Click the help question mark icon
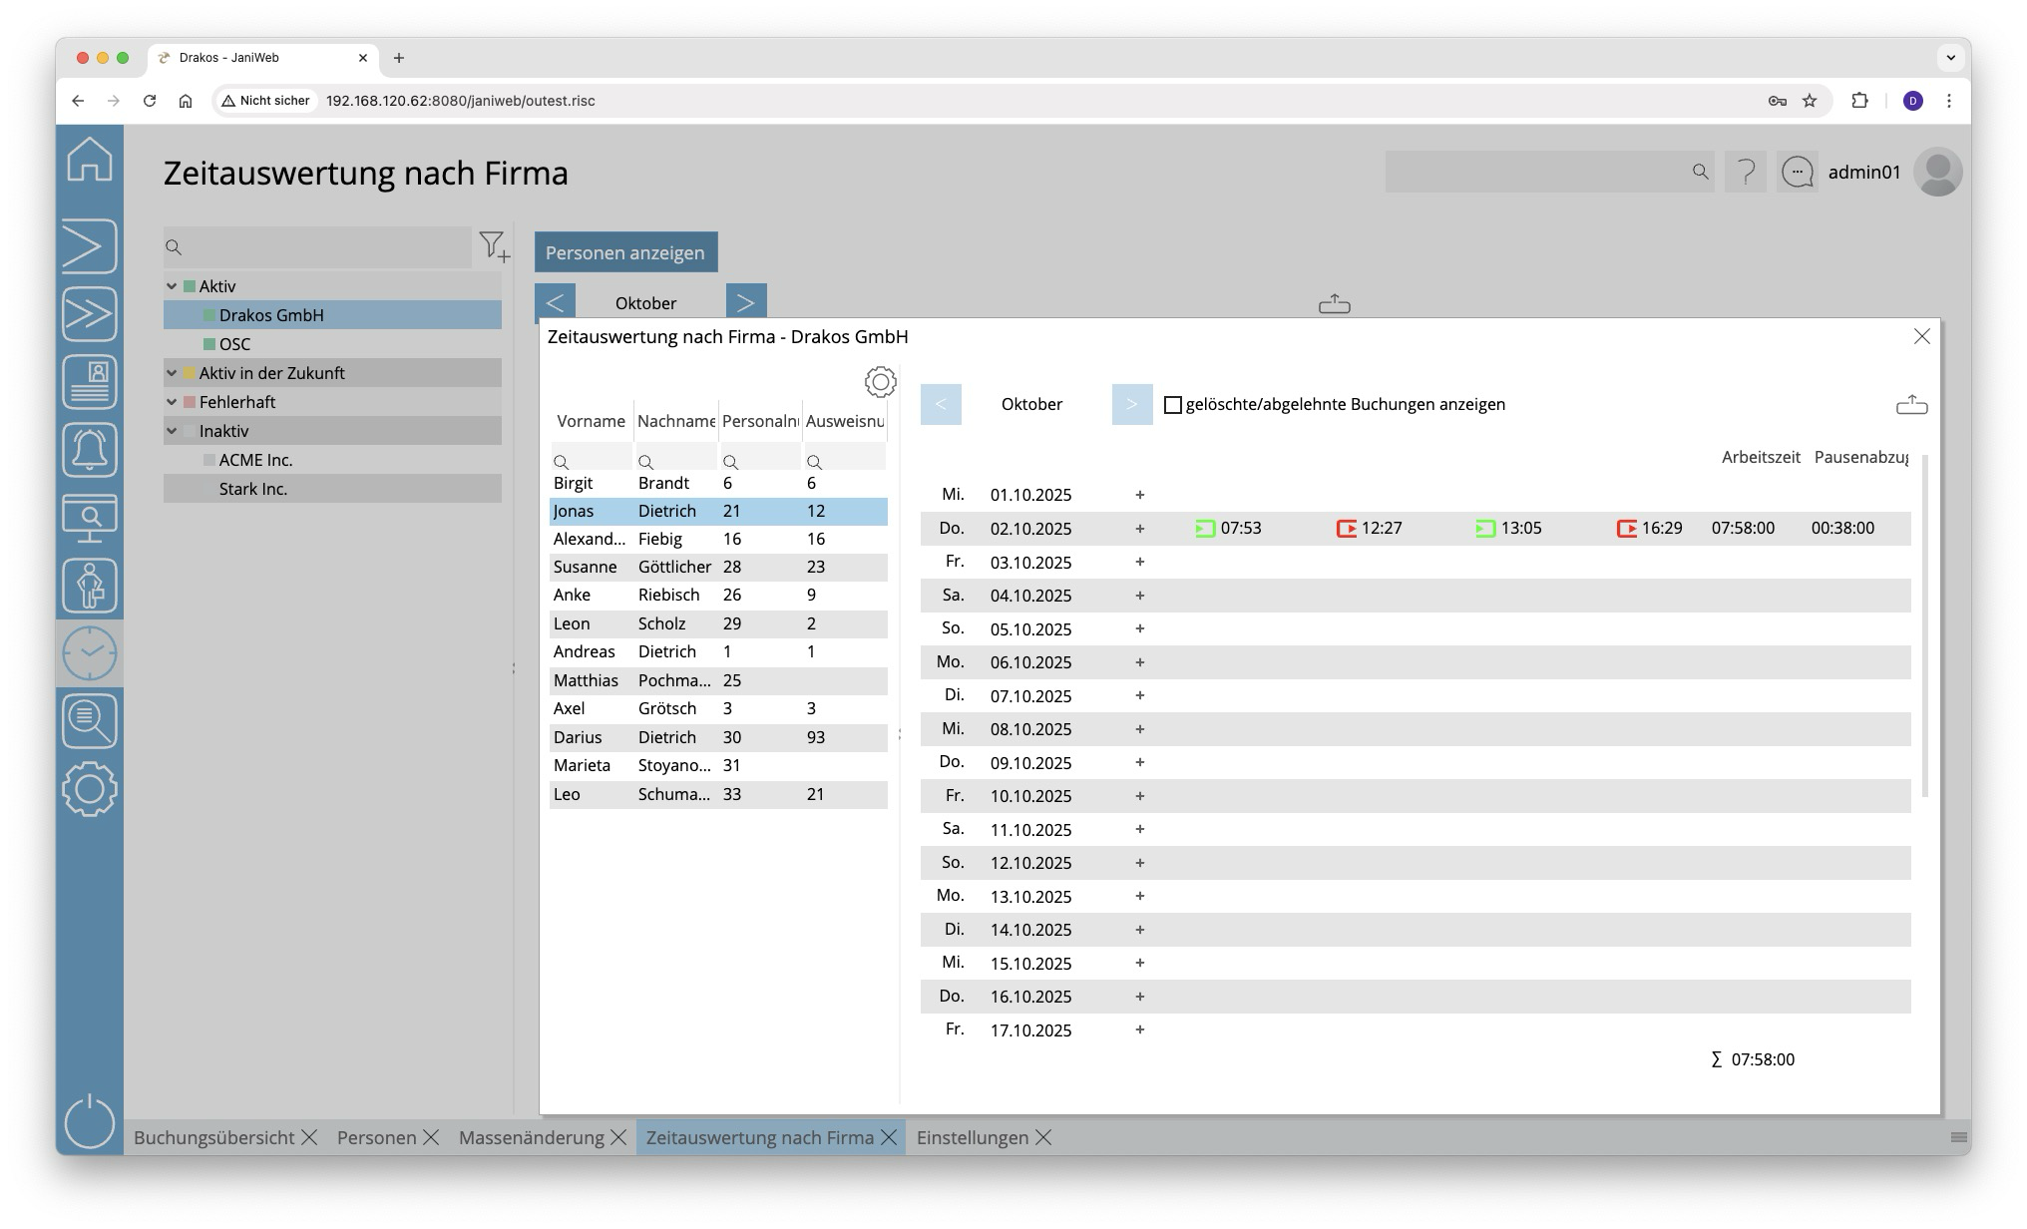The image size is (2027, 1229). click(x=1746, y=173)
